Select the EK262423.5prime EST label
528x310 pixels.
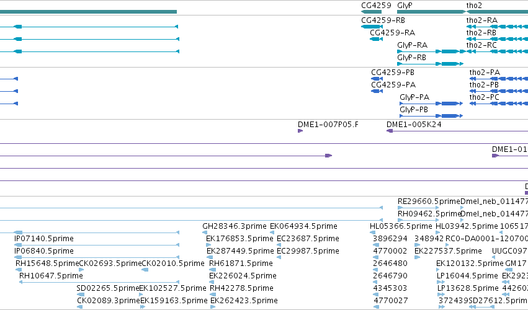[244, 301]
